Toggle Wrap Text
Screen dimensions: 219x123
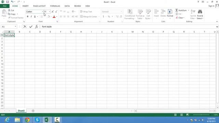click(x=86, y=12)
